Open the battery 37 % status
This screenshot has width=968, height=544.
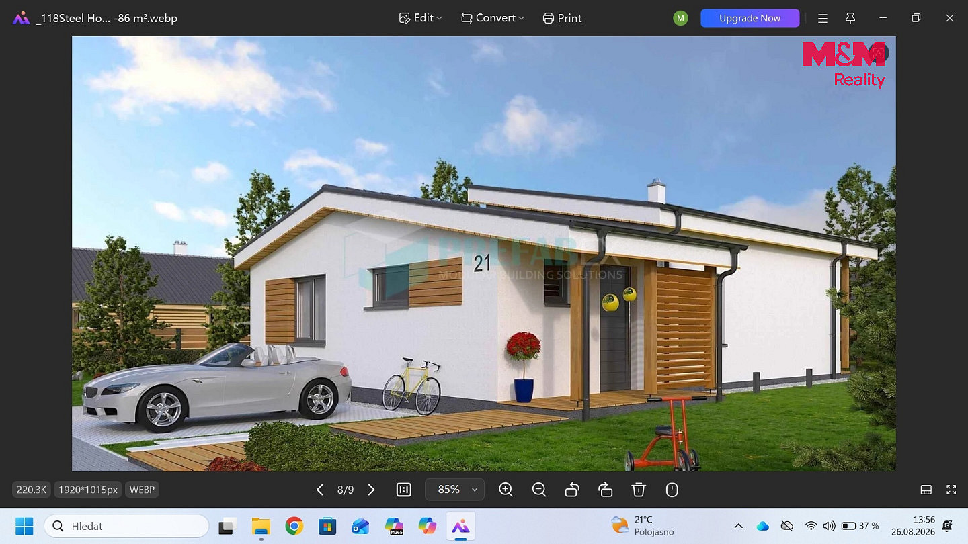[860, 526]
